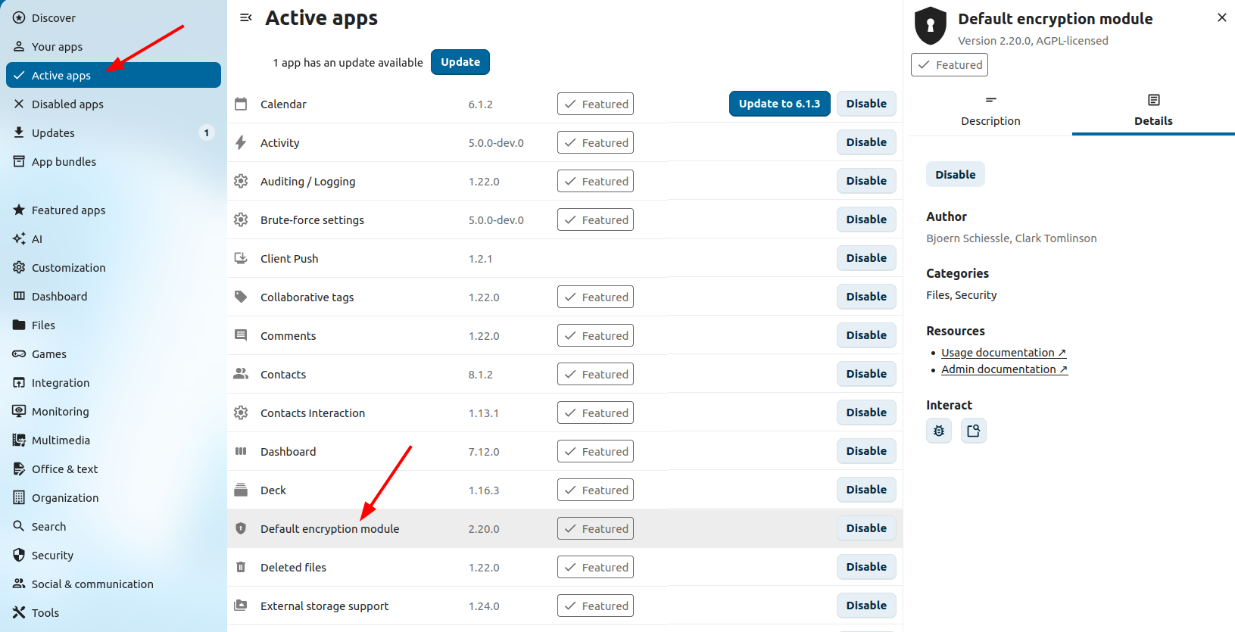Click the Deck app icon
Image resolution: width=1235 pixels, height=632 pixels.
pyautogui.click(x=241, y=490)
